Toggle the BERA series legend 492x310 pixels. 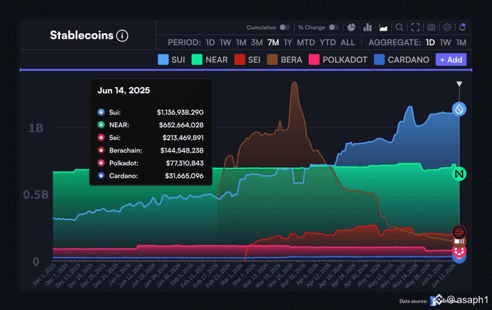[285, 60]
